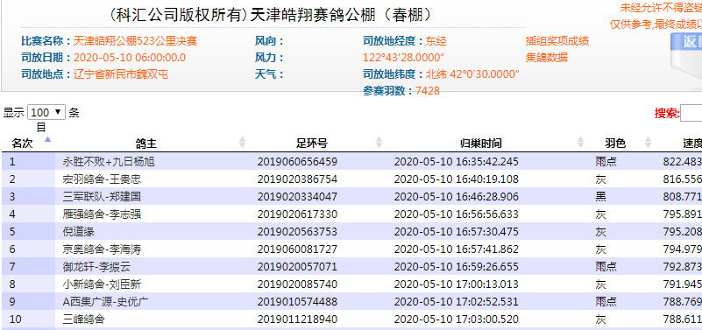
Task: Click feather color 雨点 in row 7
Action: pyautogui.click(x=606, y=267)
